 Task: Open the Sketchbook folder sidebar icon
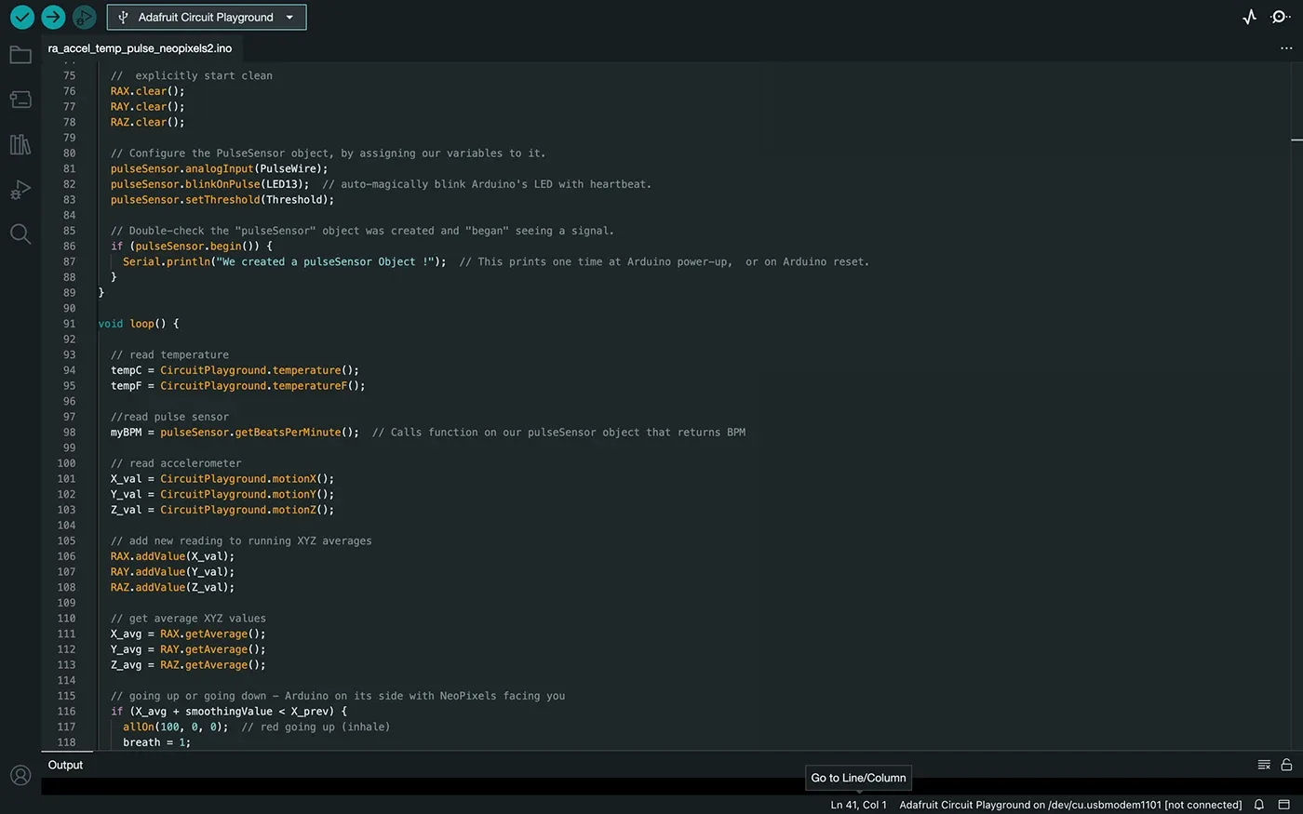click(20, 55)
